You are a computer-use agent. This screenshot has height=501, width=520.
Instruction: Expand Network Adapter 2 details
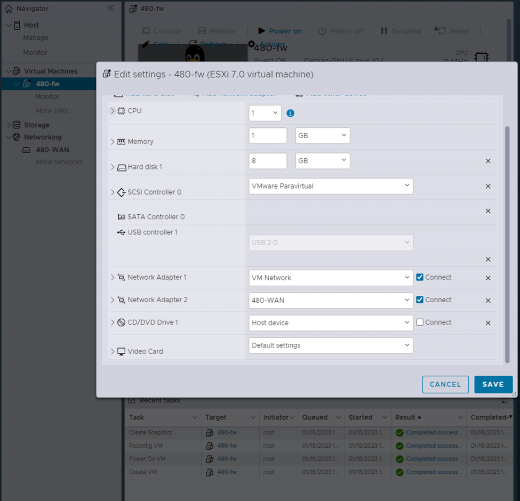point(113,300)
